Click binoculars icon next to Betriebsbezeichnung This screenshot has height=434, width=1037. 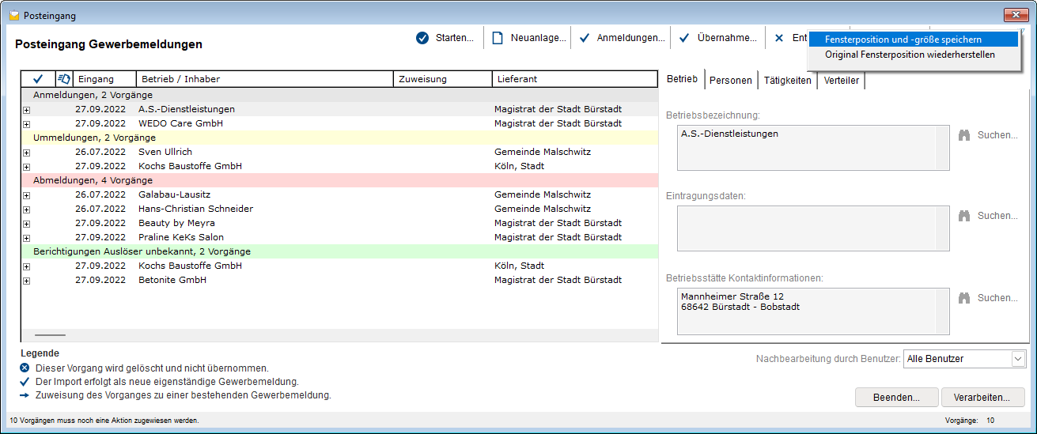(963, 135)
